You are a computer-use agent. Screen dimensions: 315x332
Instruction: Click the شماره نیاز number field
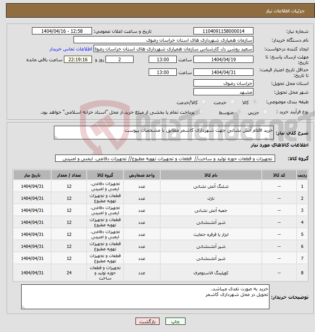(x=223, y=31)
